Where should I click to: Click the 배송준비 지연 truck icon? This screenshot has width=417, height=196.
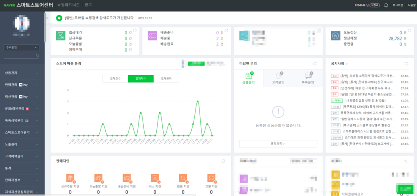click(x=127, y=178)
